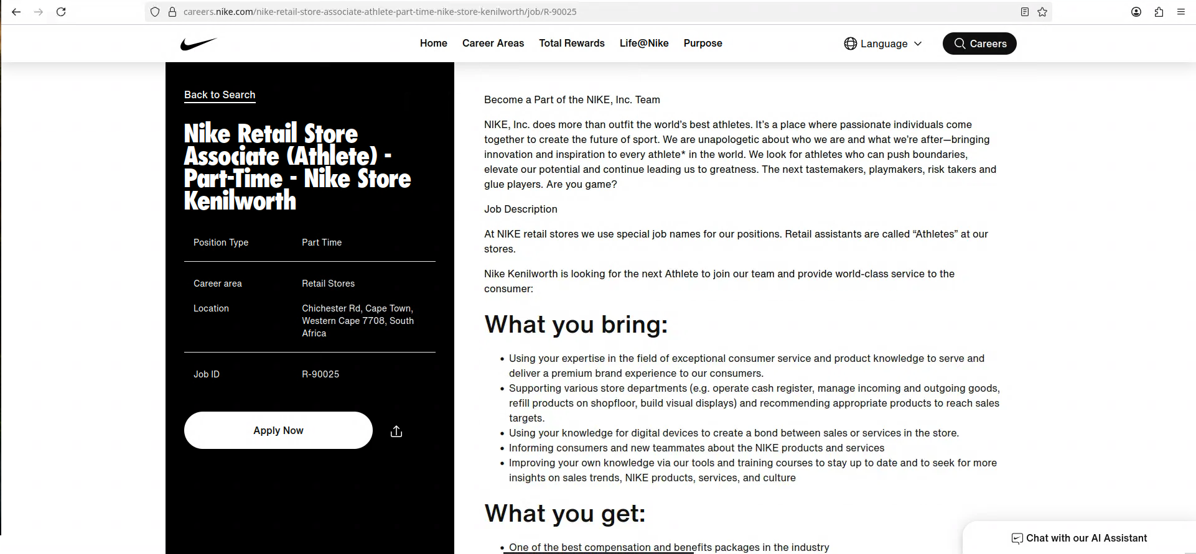Open Purpose nav item

703,43
